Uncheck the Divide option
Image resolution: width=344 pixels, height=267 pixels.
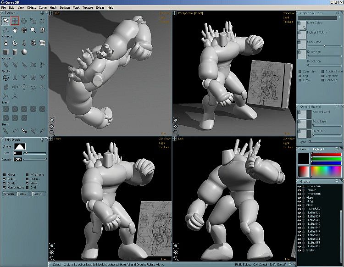[x=5, y=183]
